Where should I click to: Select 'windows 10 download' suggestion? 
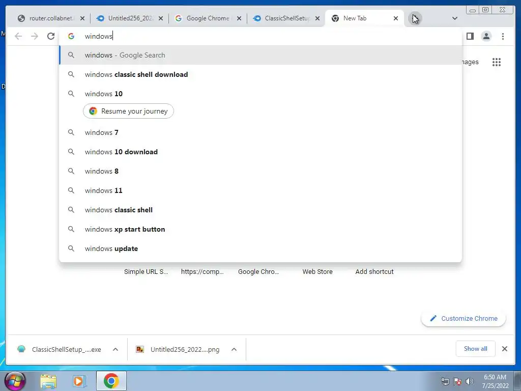click(x=260, y=152)
